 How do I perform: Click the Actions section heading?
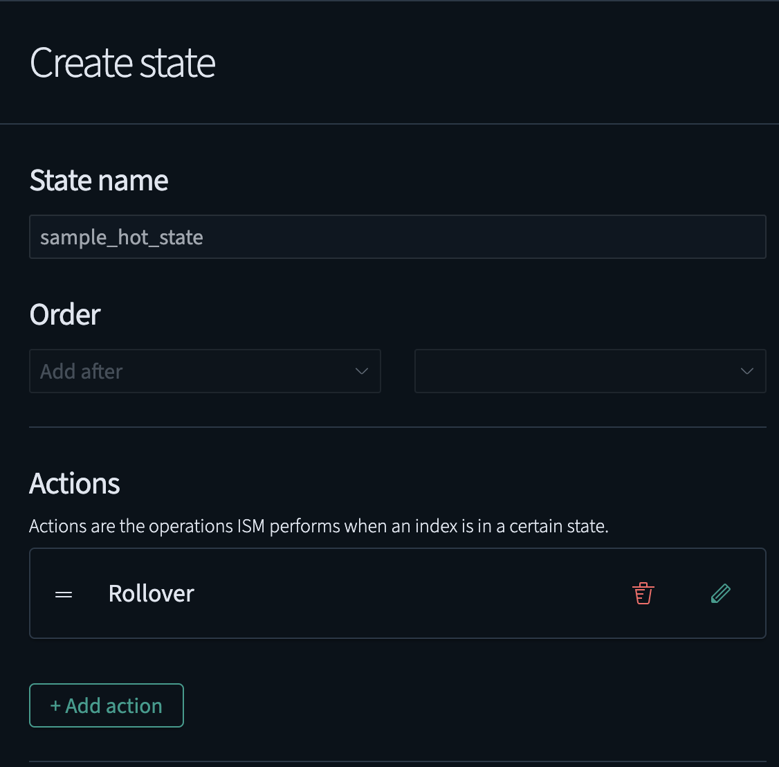tap(75, 484)
